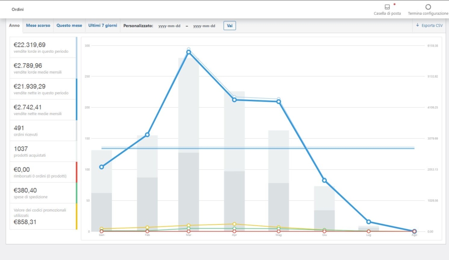This screenshot has width=449, height=260.
Task: Highlight the prodotti acquistati legend entry
Action: pyautogui.click(x=43, y=151)
